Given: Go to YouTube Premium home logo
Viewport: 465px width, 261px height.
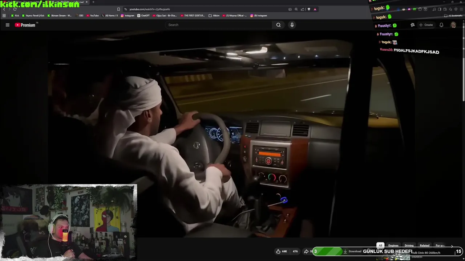Looking at the screenshot, I should 25,25.
